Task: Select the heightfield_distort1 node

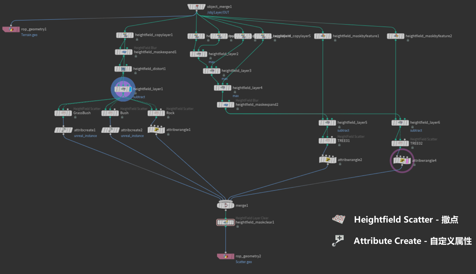Action: tap(123, 69)
